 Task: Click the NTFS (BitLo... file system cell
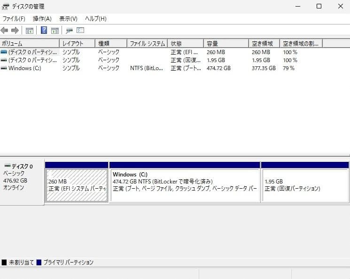[147, 68]
